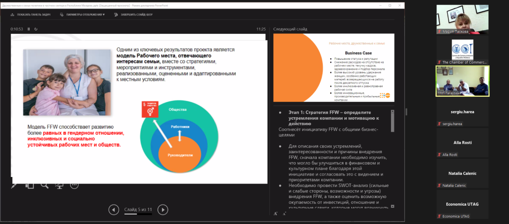Screen dimensions: 509x224
Task: Select Natalia Calenic participant tile
Action: point(462,173)
